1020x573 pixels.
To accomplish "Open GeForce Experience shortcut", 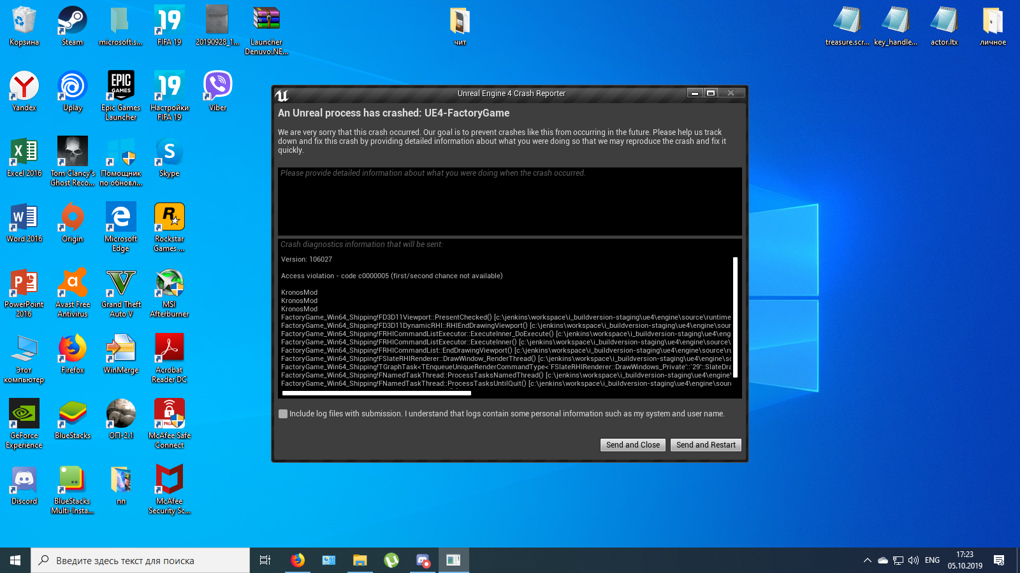I will [24, 423].
